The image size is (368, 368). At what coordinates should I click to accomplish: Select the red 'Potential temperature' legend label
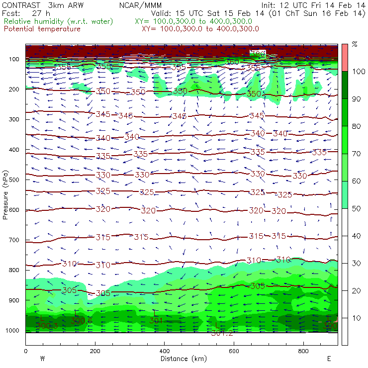pyautogui.click(x=42, y=29)
